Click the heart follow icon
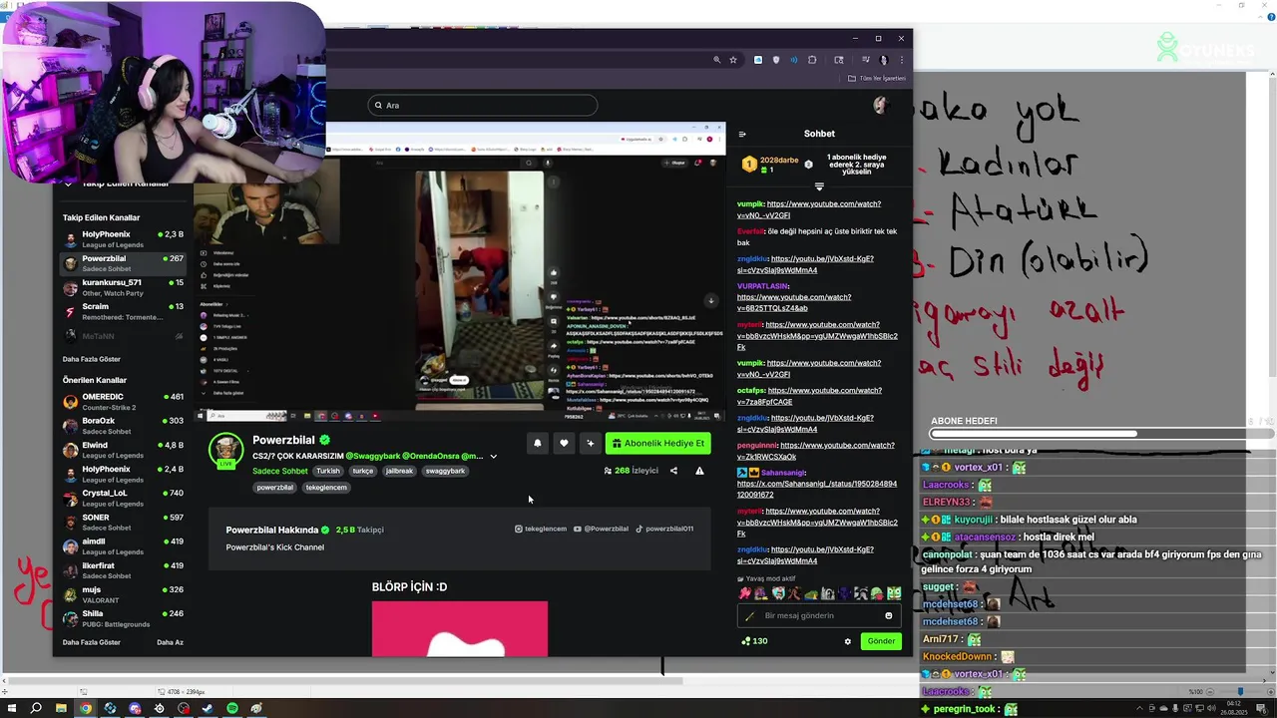This screenshot has height=718, width=1277. click(564, 444)
